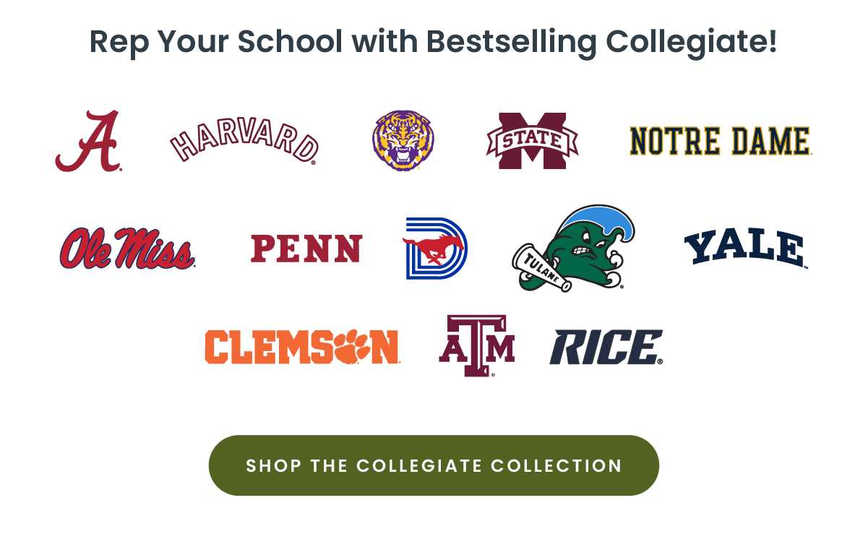Image resolution: width=868 pixels, height=539 pixels.
Task: Select the RICE italic wordmark
Action: 606,347
